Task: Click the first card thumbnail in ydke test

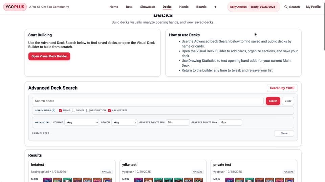Action: [138, 180]
